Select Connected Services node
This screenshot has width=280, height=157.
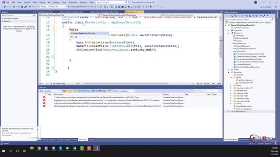click(x=241, y=28)
